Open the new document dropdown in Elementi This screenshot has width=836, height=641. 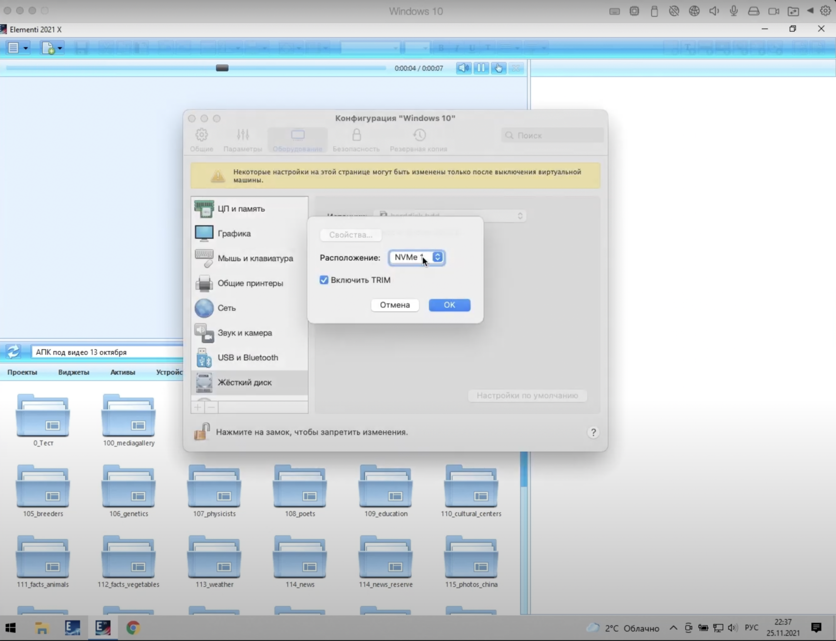click(52, 48)
